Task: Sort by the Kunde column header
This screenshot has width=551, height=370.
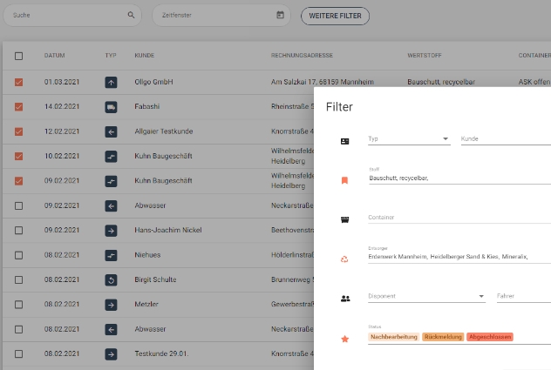Action: (x=144, y=56)
